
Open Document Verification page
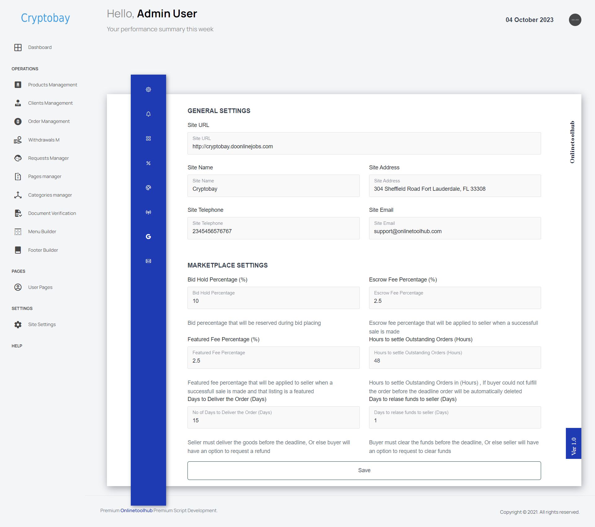click(x=52, y=213)
